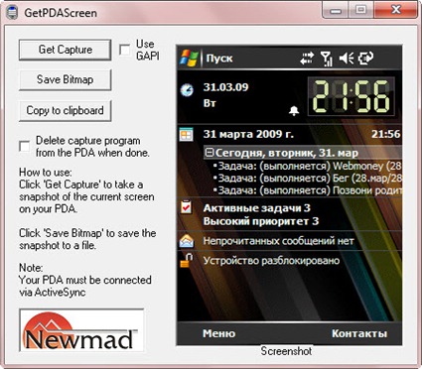Image resolution: width=422 pixels, height=369 pixels.
Task: Tap the signal strength antenna icon
Action: tap(327, 59)
